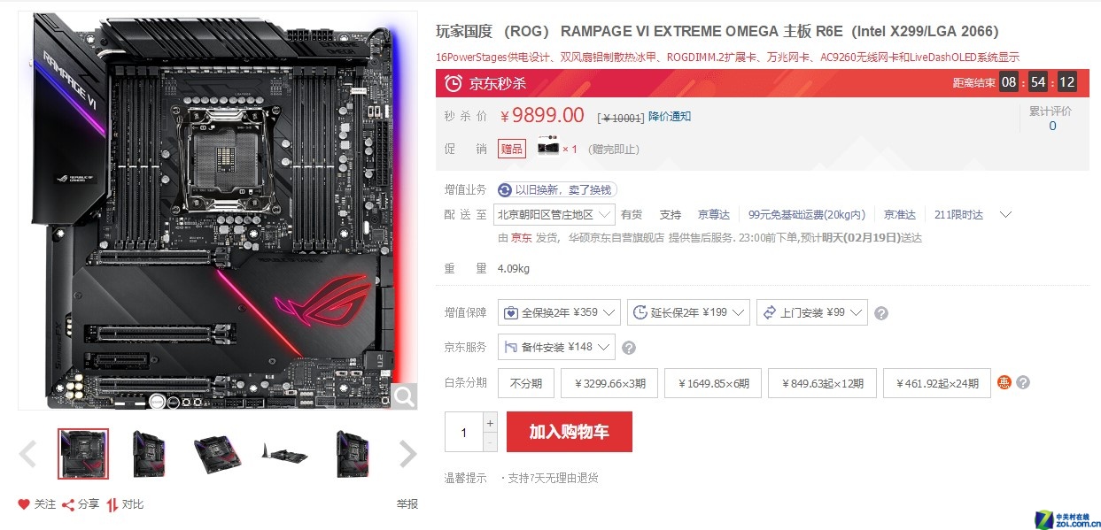Select the 不分期 installment option
This screenshot has height=530, width=1101.
coord(526,383)
